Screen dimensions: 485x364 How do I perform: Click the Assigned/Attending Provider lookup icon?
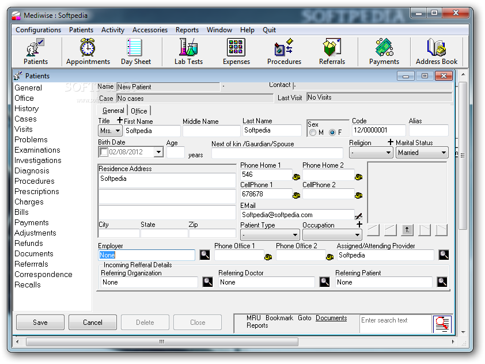point(444,255)
